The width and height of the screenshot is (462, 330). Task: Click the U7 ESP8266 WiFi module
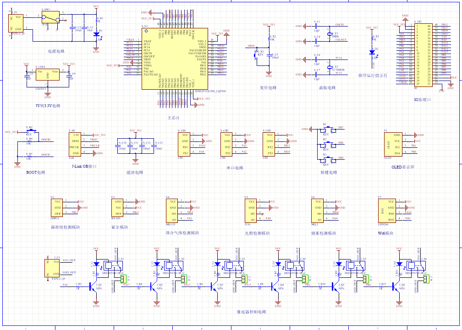tap(387, 211)
